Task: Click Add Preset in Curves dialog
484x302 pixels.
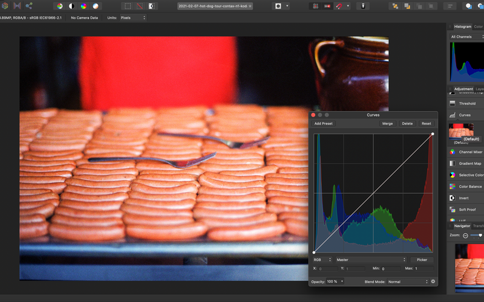Action: (324, 124)
